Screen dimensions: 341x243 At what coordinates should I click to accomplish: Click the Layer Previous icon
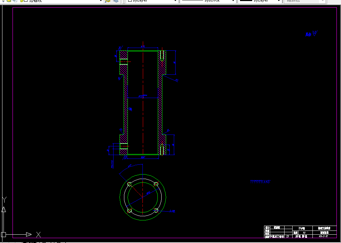pyautogui.click(x=116, y=1)
